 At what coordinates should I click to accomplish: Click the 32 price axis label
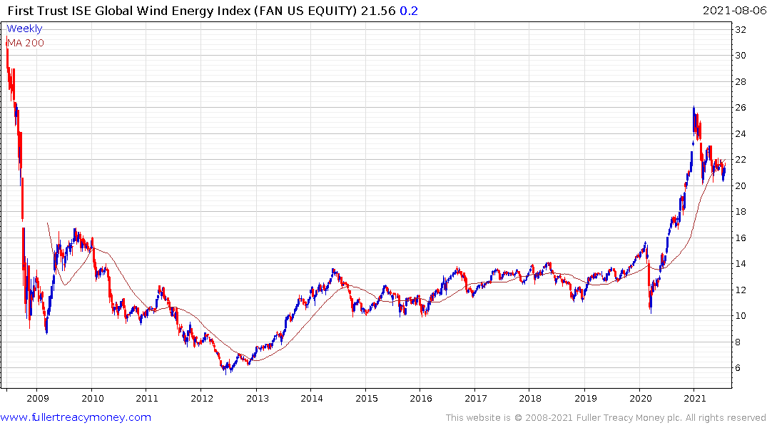point(741,30)
